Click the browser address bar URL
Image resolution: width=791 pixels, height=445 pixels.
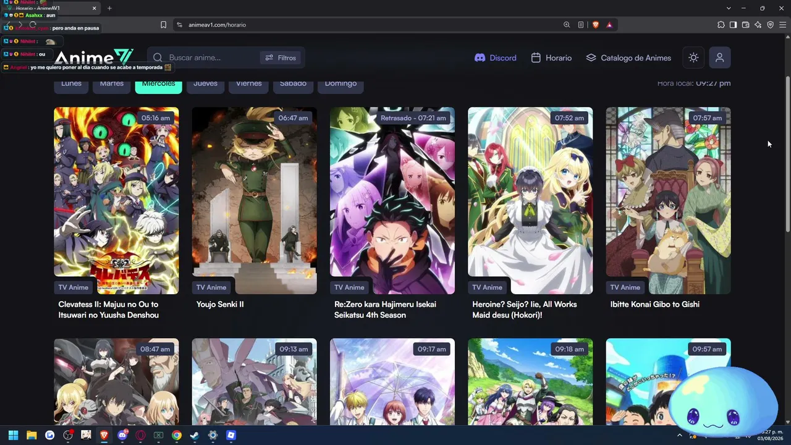pyautogui.click(x=217, y=25)
